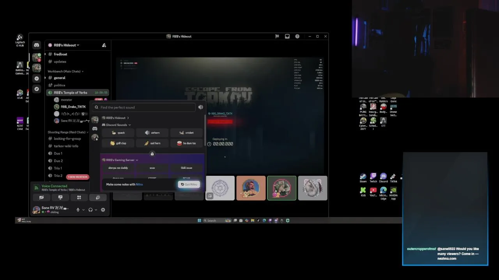Play the ba dum tss sound

tap(186, 143)
